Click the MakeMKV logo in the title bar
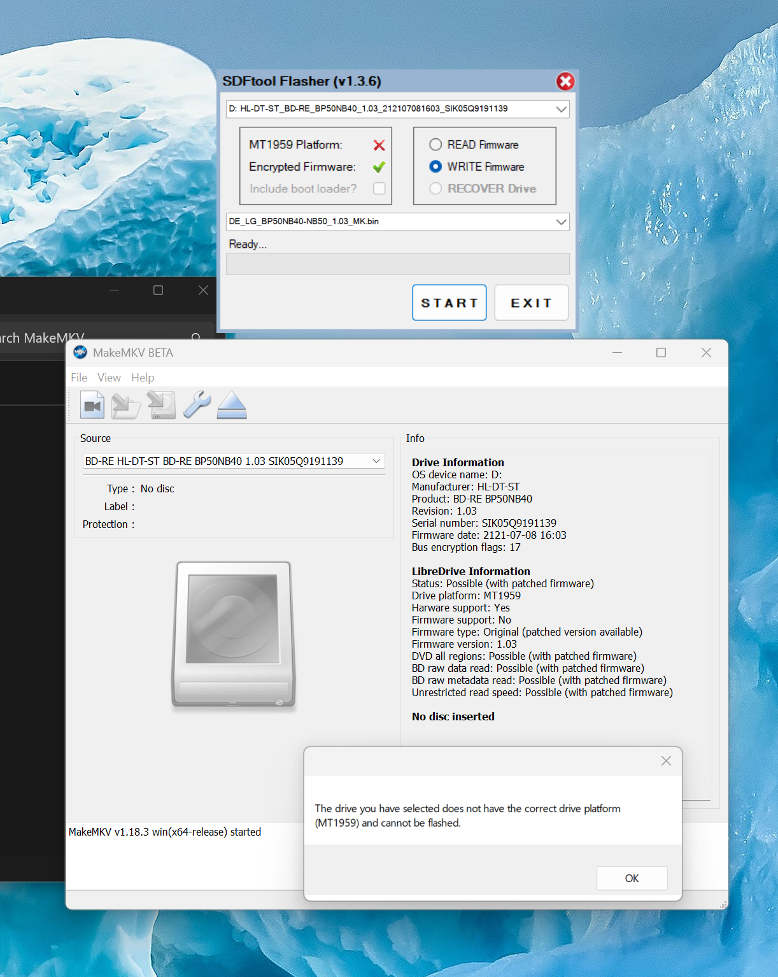The image size is (778, 977). [x=79, y=352]
